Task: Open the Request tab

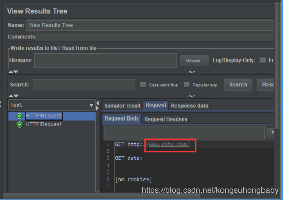Action: click(156, 105)
